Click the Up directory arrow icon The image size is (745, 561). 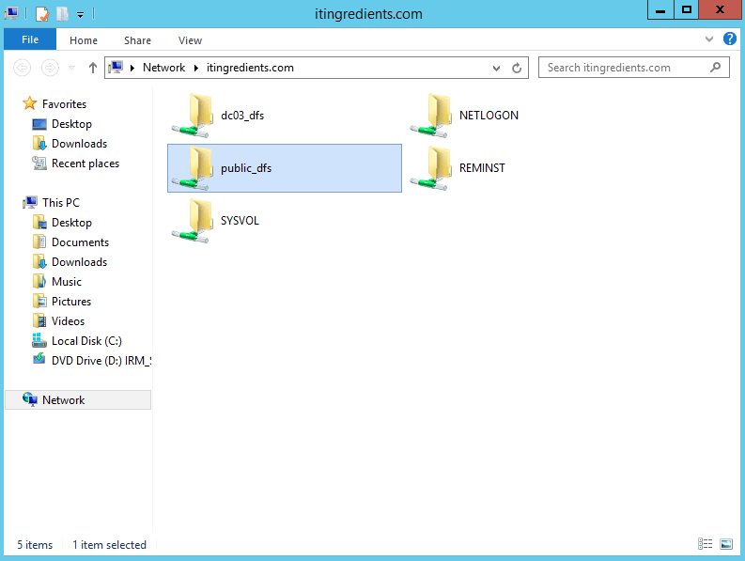click(x=92, y=68)
